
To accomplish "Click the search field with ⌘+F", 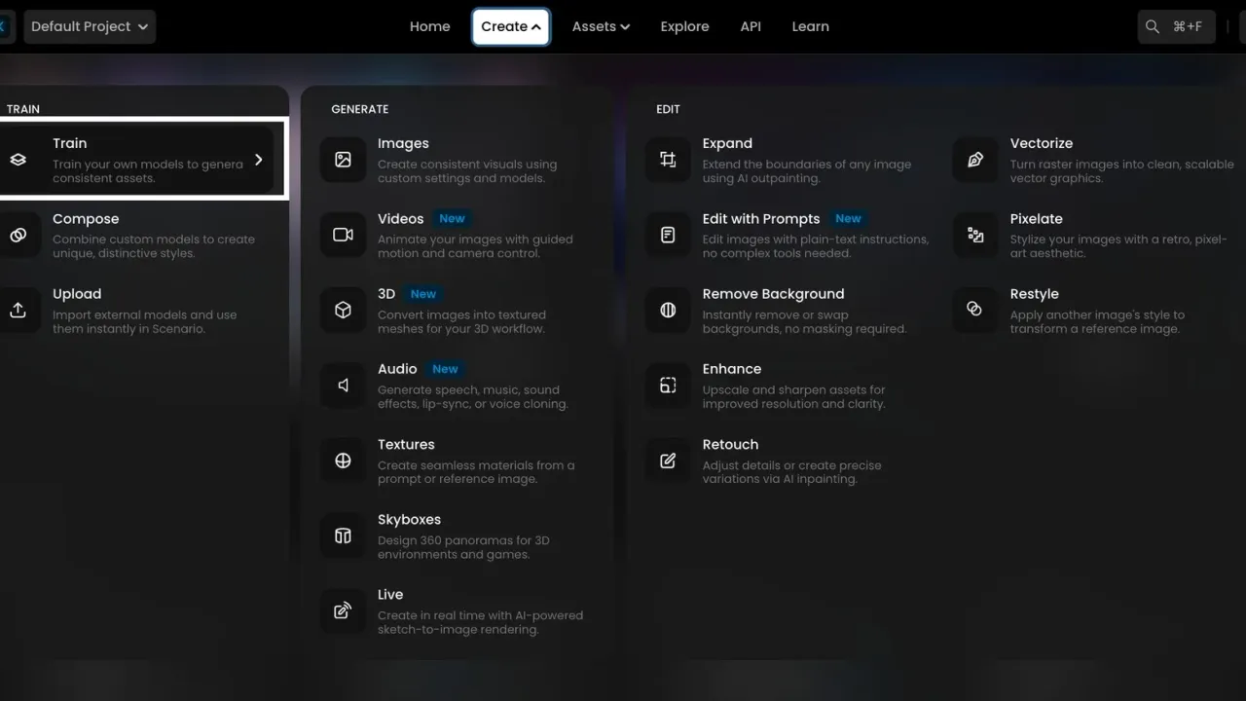I will (1176, 27).
